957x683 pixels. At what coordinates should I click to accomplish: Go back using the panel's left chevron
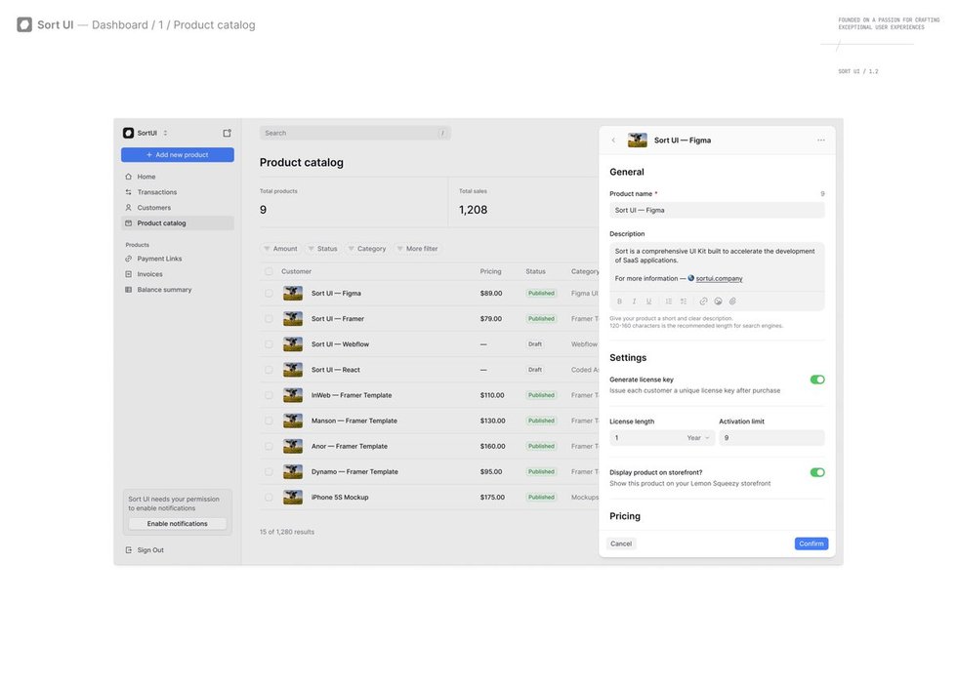[613, 141]
